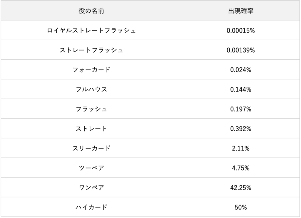The width and height of the screenshot is (301, 218).
Task: Click the フルハウス hand name
Action: pos(91,89)
